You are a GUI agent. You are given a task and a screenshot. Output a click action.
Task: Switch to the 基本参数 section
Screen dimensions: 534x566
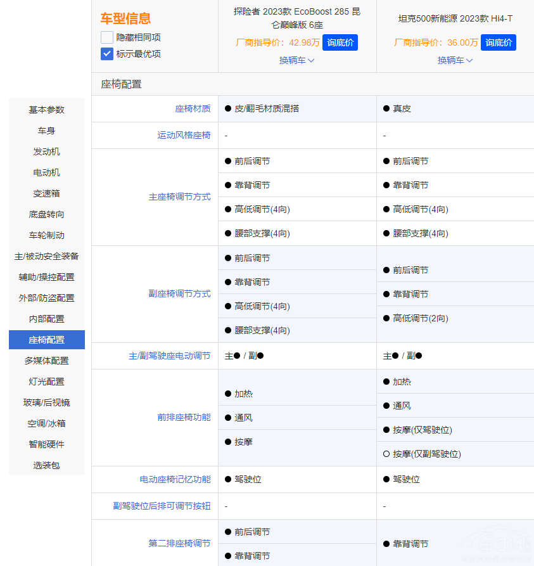46,110
